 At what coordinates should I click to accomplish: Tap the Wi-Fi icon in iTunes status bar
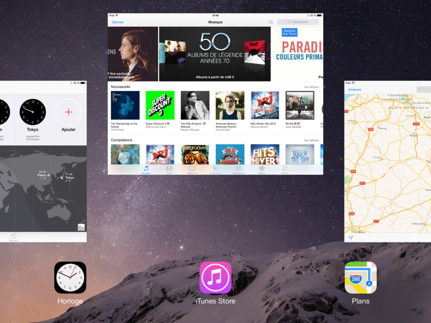[117, 16]
